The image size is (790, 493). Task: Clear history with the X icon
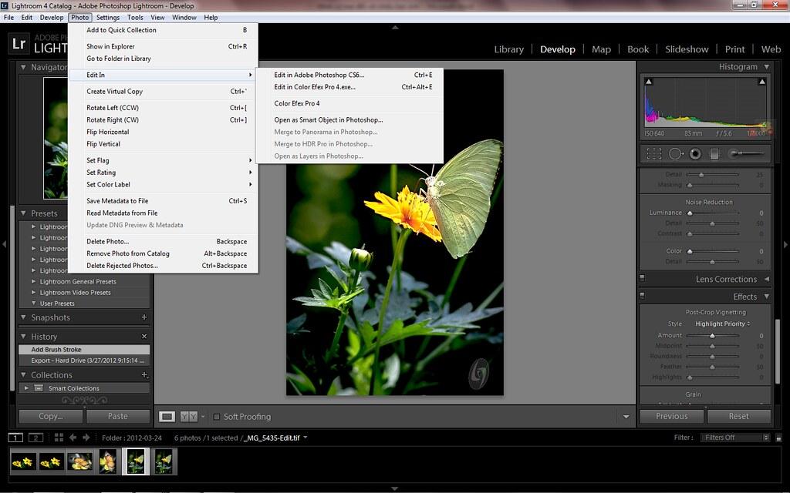coord(144,337)
